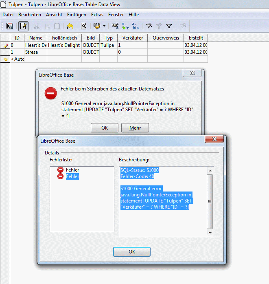
Task: Click the Fehler-Code: 40 line
Action: (x=137, y=176)
